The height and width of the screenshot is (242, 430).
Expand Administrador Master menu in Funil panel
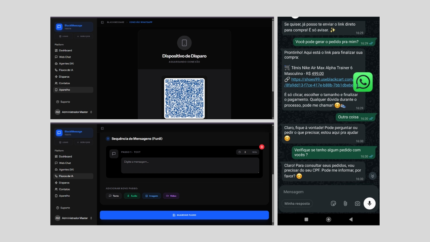click(x=73, y=218)
